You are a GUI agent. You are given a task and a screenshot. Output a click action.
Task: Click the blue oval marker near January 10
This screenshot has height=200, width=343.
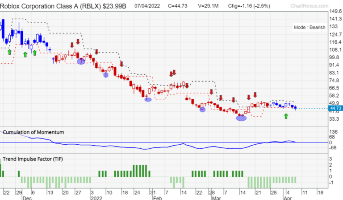point(106,75)
